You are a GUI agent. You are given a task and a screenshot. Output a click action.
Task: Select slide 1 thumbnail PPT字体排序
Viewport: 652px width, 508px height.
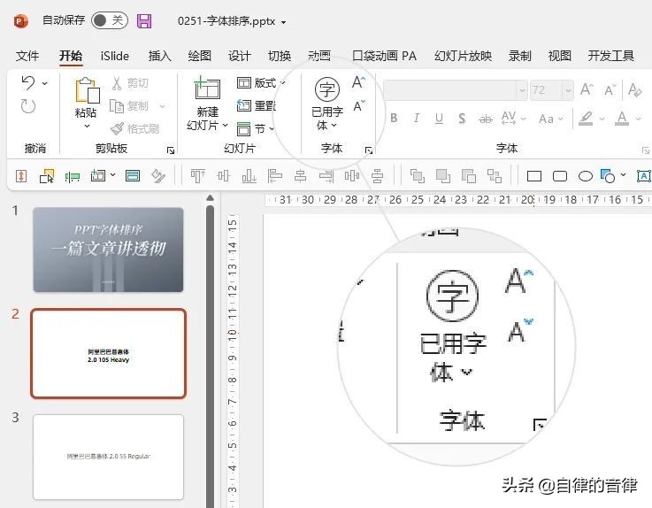pos(108,250)
